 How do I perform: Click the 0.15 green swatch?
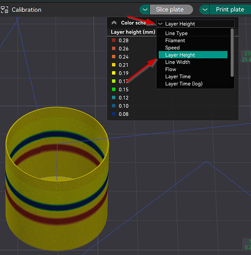(x=113, y=89)
